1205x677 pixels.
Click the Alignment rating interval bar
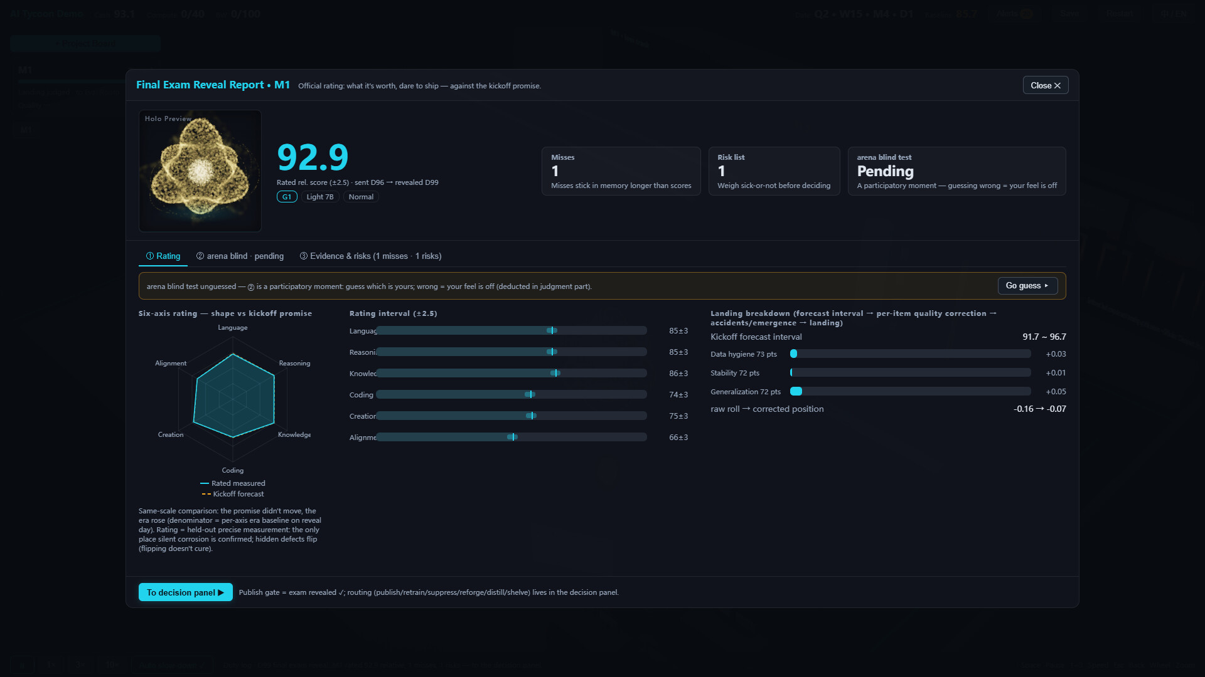(x=511, y=437)
